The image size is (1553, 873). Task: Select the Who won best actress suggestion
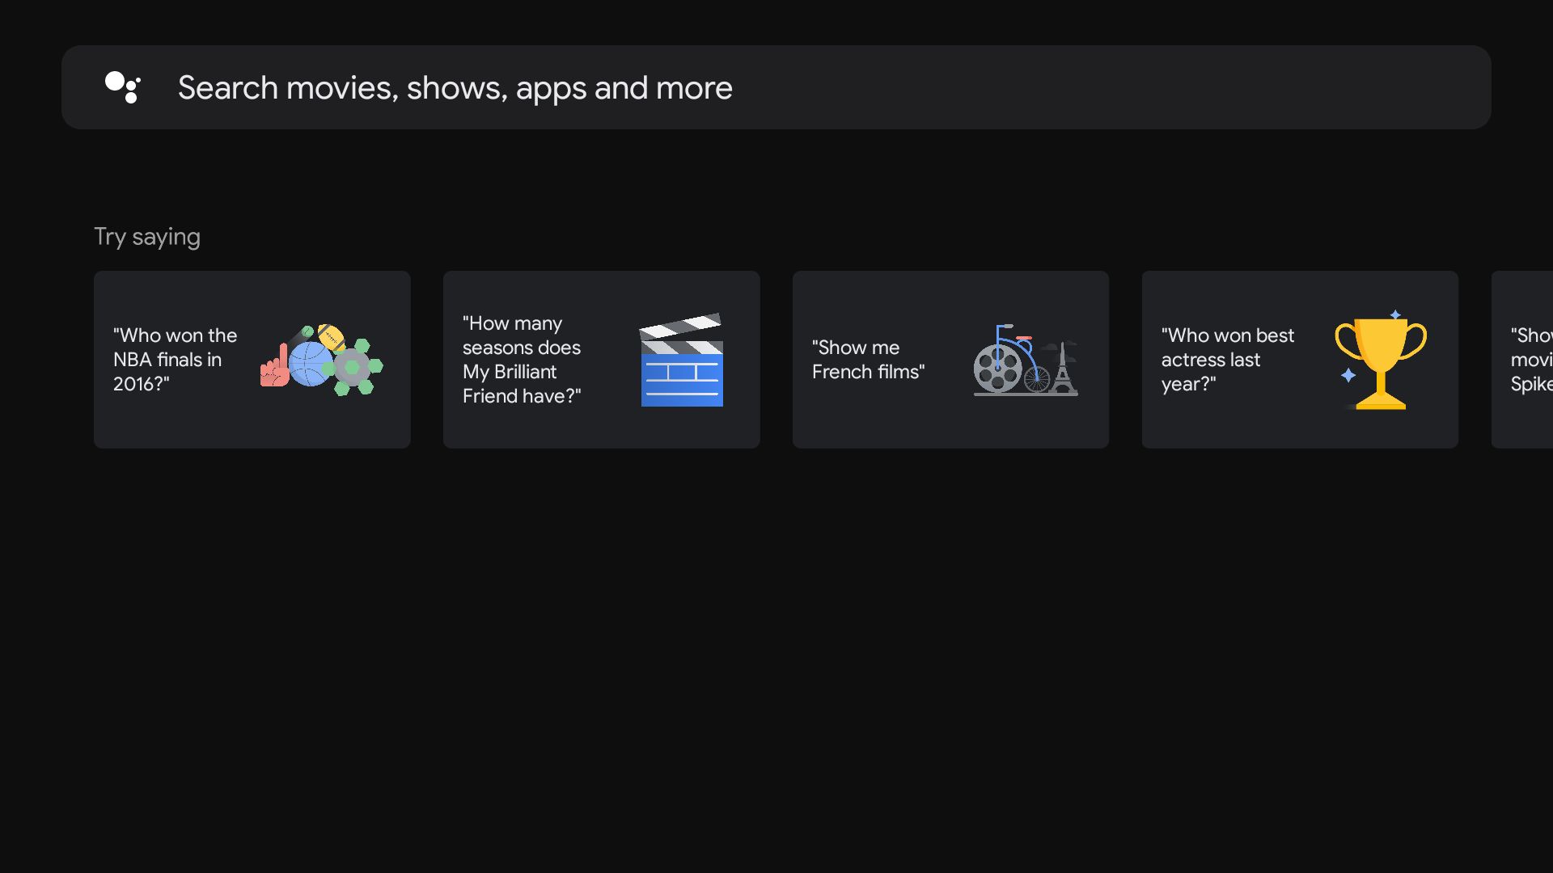(x=1299, y=360)
